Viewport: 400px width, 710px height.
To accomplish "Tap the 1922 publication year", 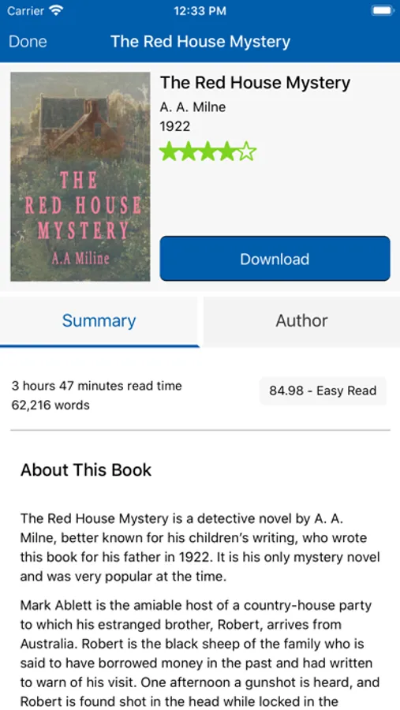I will point(175,126).
